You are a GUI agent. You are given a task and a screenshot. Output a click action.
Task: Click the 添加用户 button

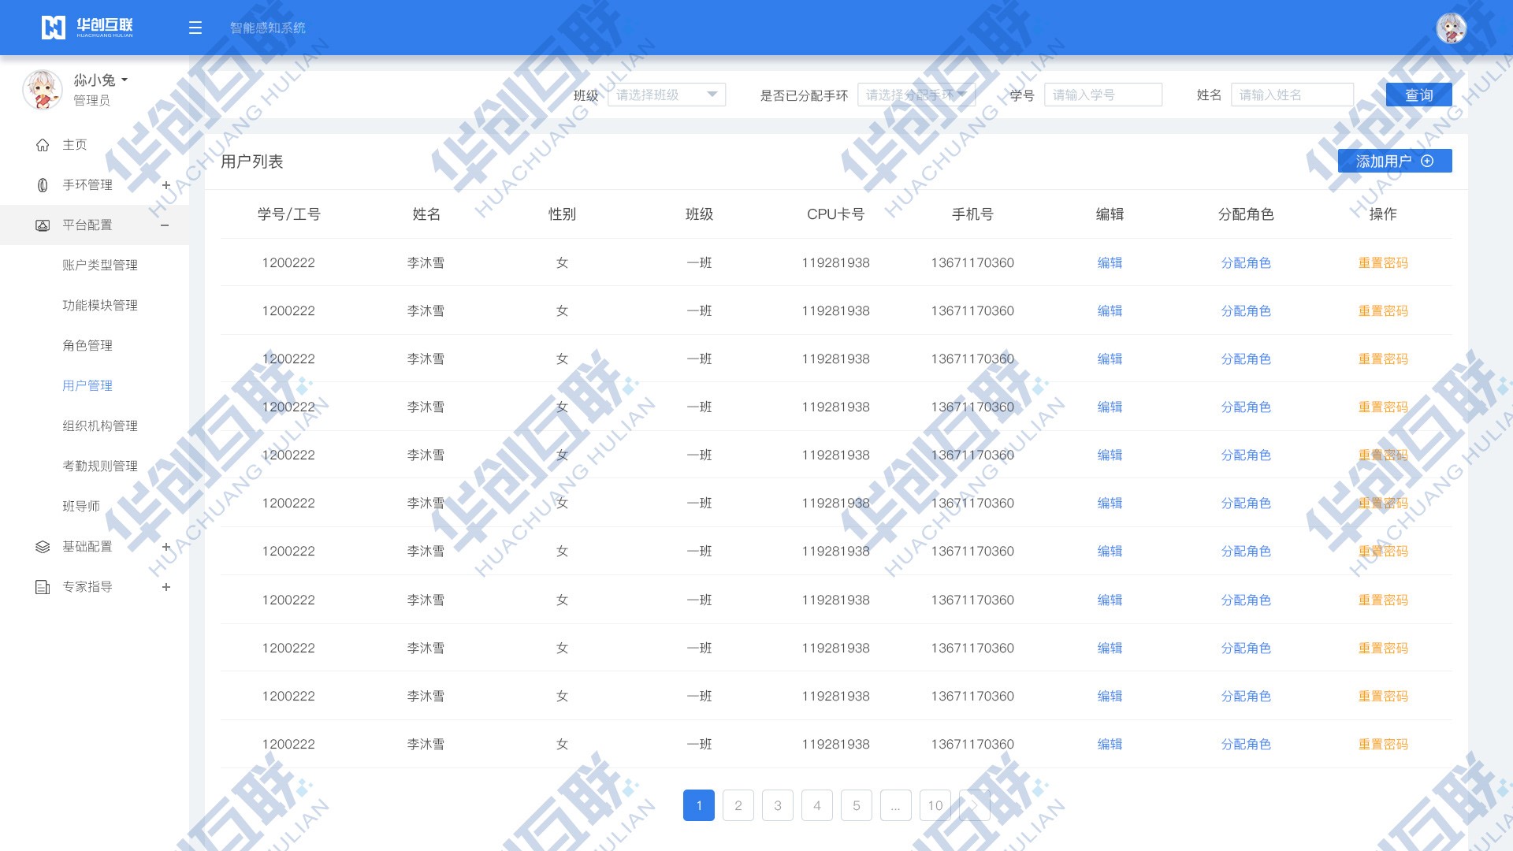[1394, 161]
